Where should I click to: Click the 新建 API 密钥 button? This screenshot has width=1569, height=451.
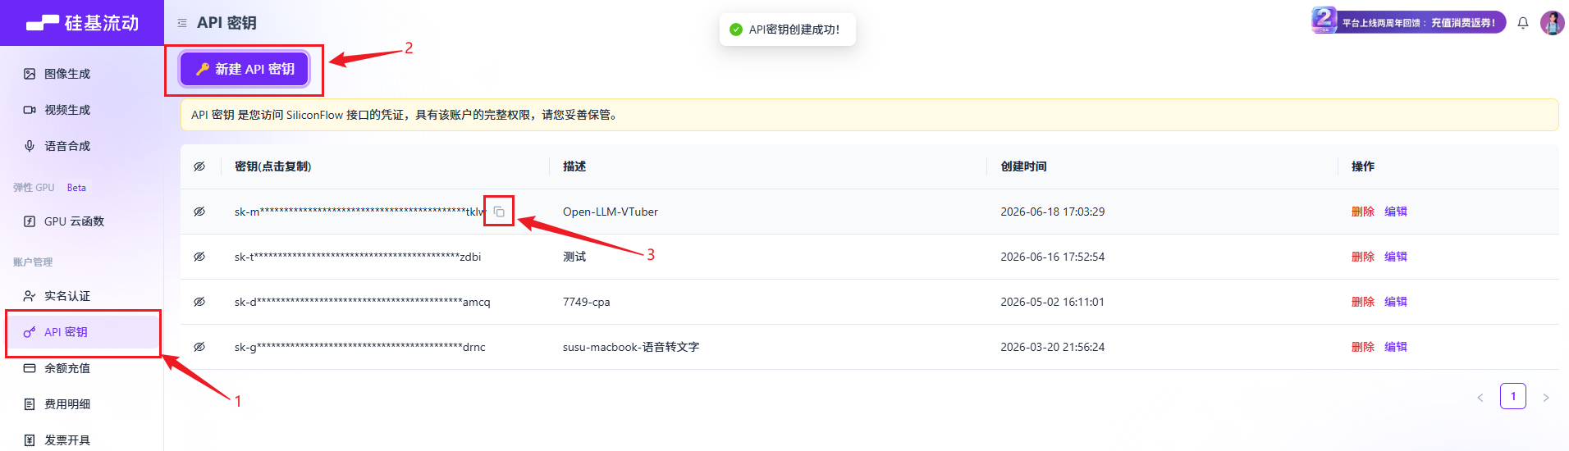tap(245, 69)
